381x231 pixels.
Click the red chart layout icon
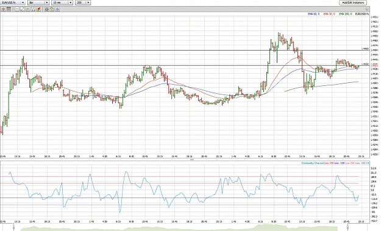pyautogui.click(x=9, y=9)
